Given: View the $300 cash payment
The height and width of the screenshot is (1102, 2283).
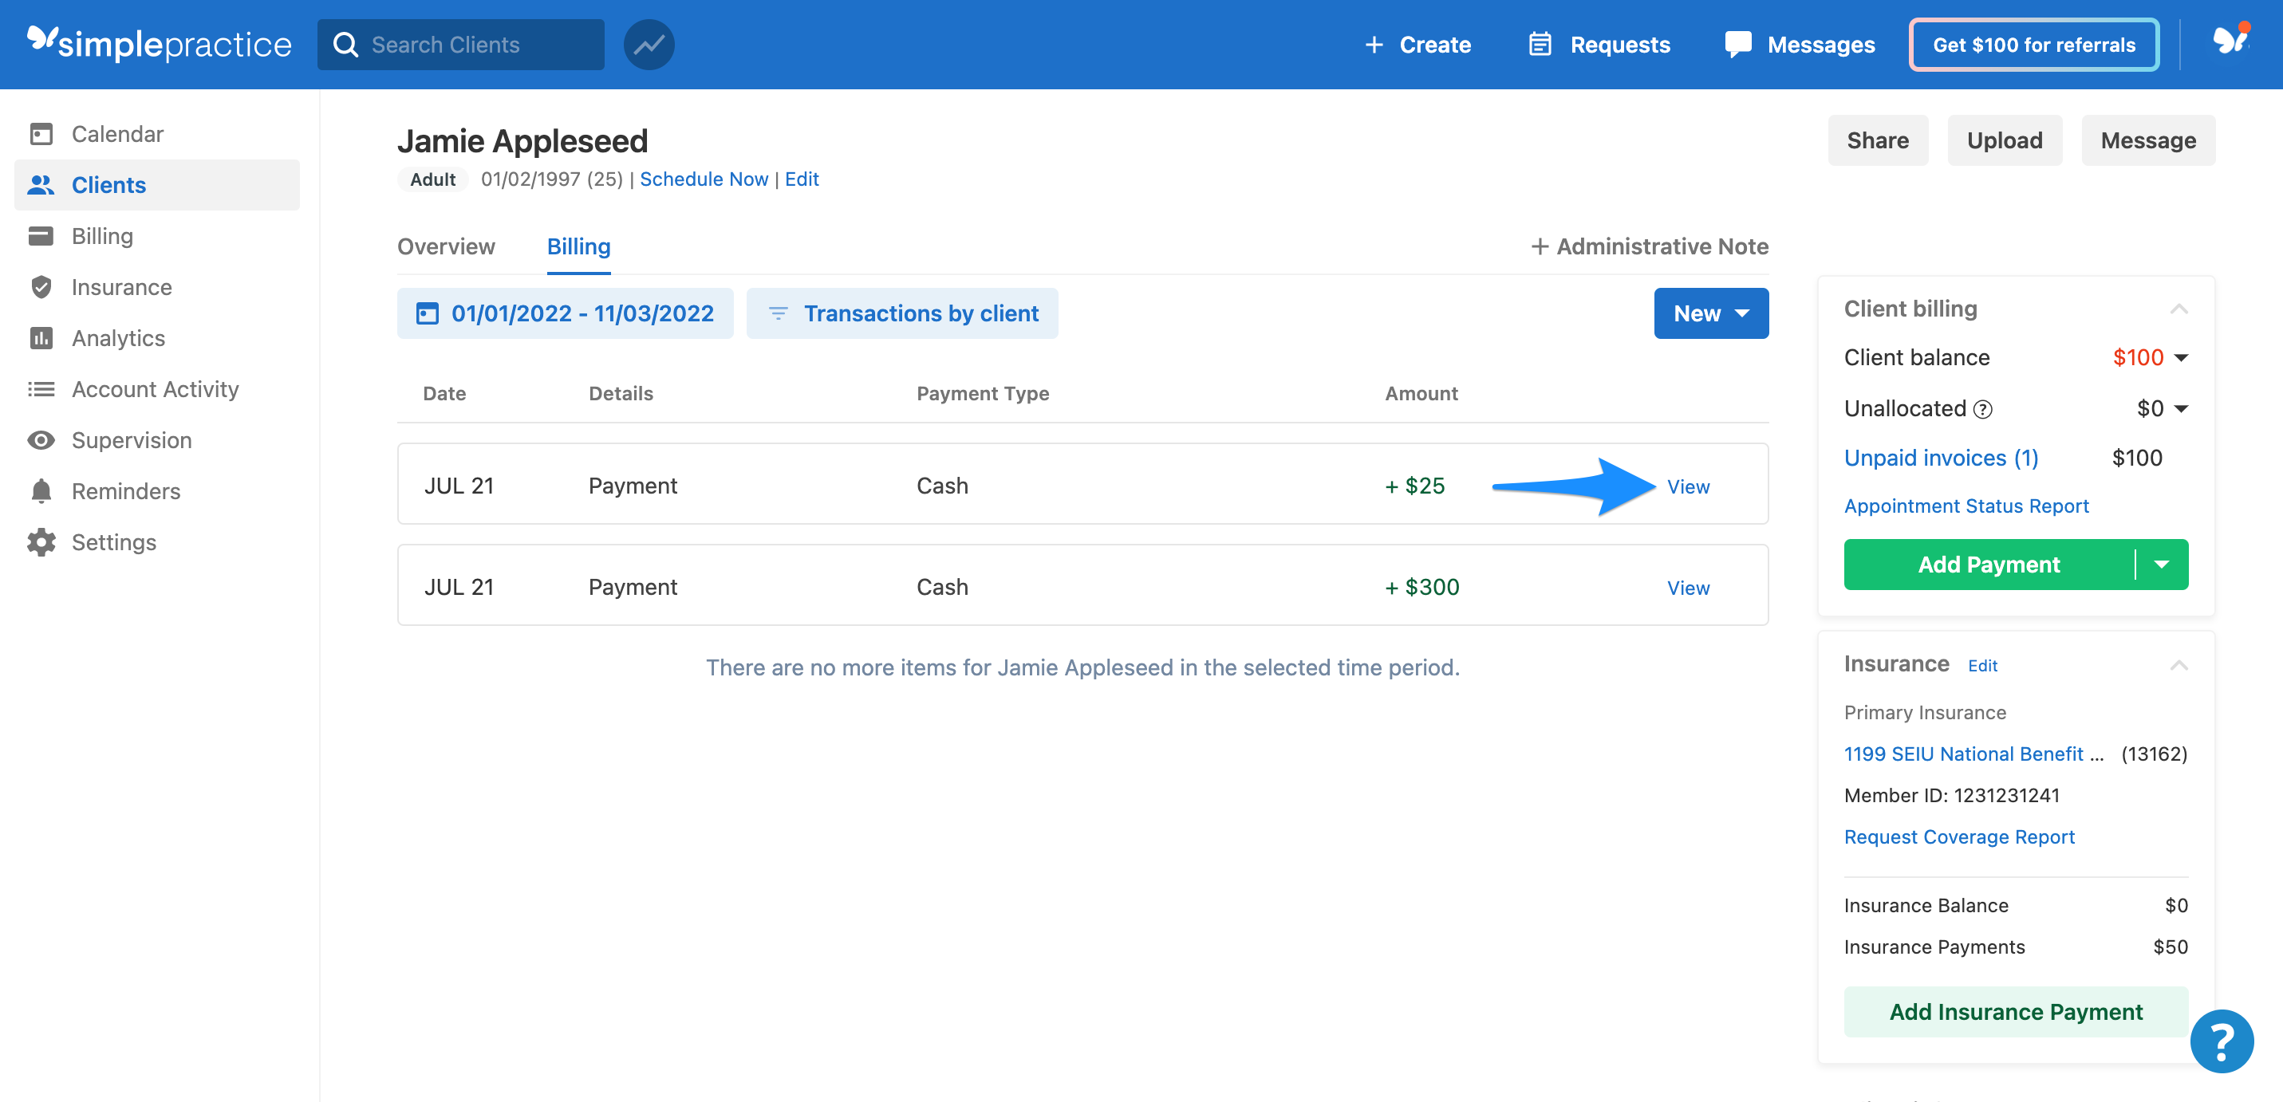Looking at the screenshot, I should coord(1687,586).
